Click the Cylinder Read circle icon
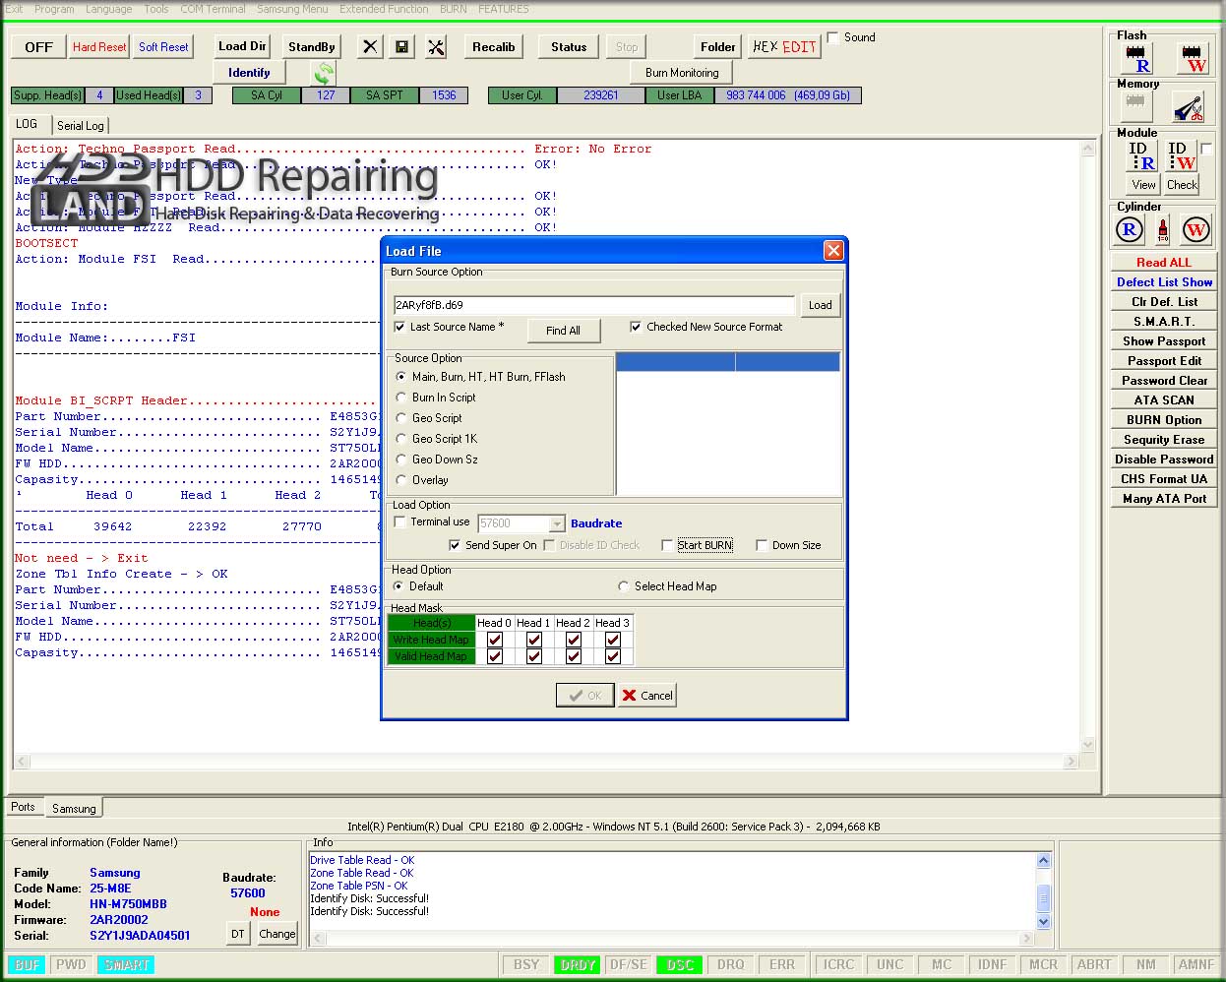This screenshot has height=982, width=1226. click(1130, 230)
